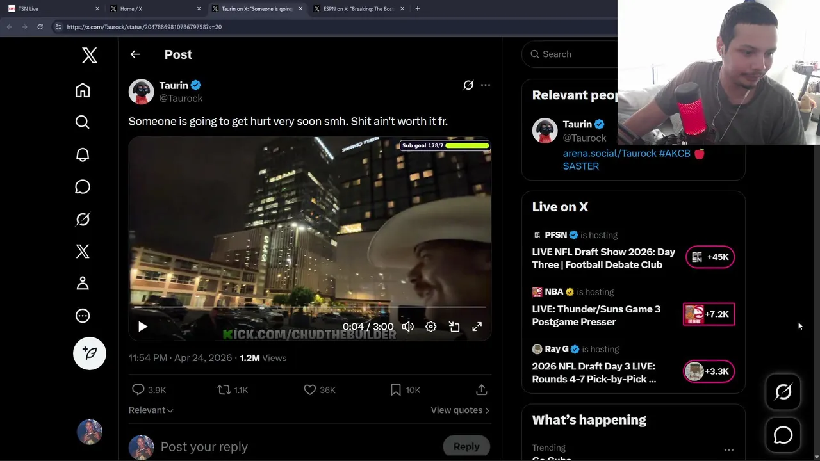Image resolution: width=820 pixels, height=461 pixels.
Task: Open View quotes link
Action: click(460, 410)
